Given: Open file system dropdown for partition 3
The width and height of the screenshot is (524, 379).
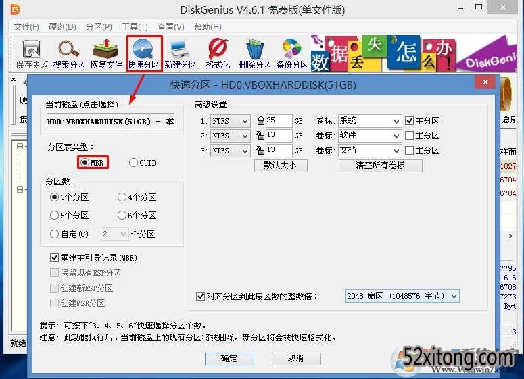Looking at the screenshot, I should pos(231,151).
